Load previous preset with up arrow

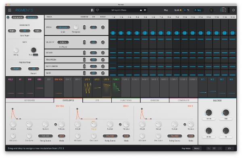tap(141, 10)
